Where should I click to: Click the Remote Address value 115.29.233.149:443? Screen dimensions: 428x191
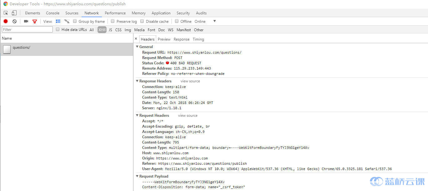(x=192, y=68)
